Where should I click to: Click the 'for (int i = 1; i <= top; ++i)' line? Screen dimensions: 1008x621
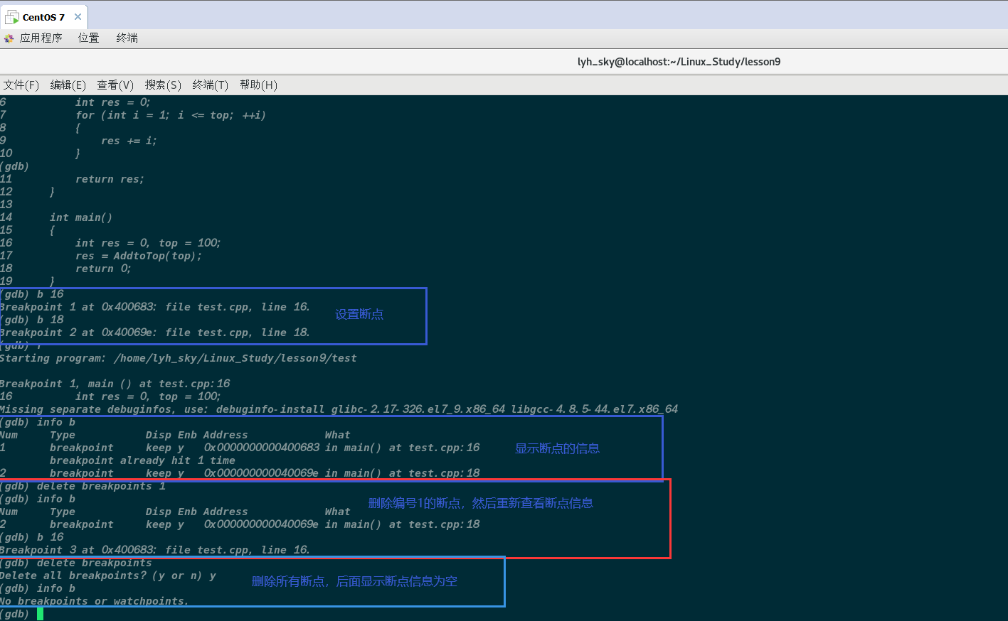171,115
